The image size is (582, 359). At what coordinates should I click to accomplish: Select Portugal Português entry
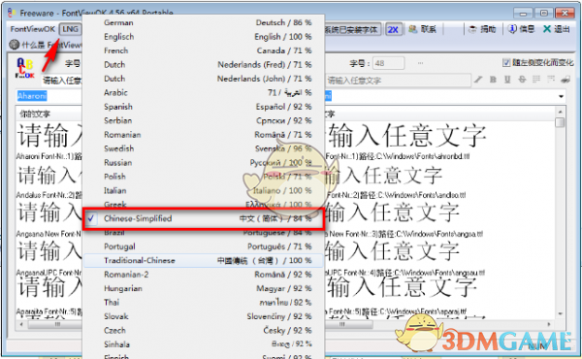(x=204, y=246)
